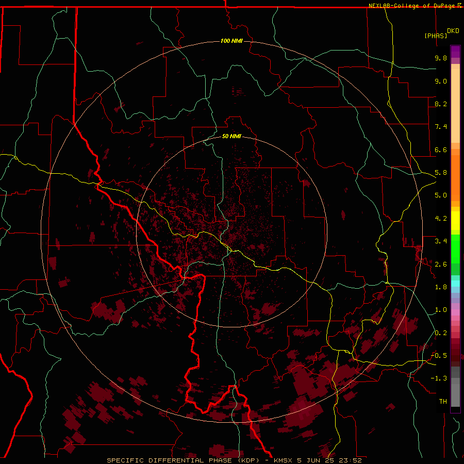Click the 4.2 value on the scale

(441, 219)
